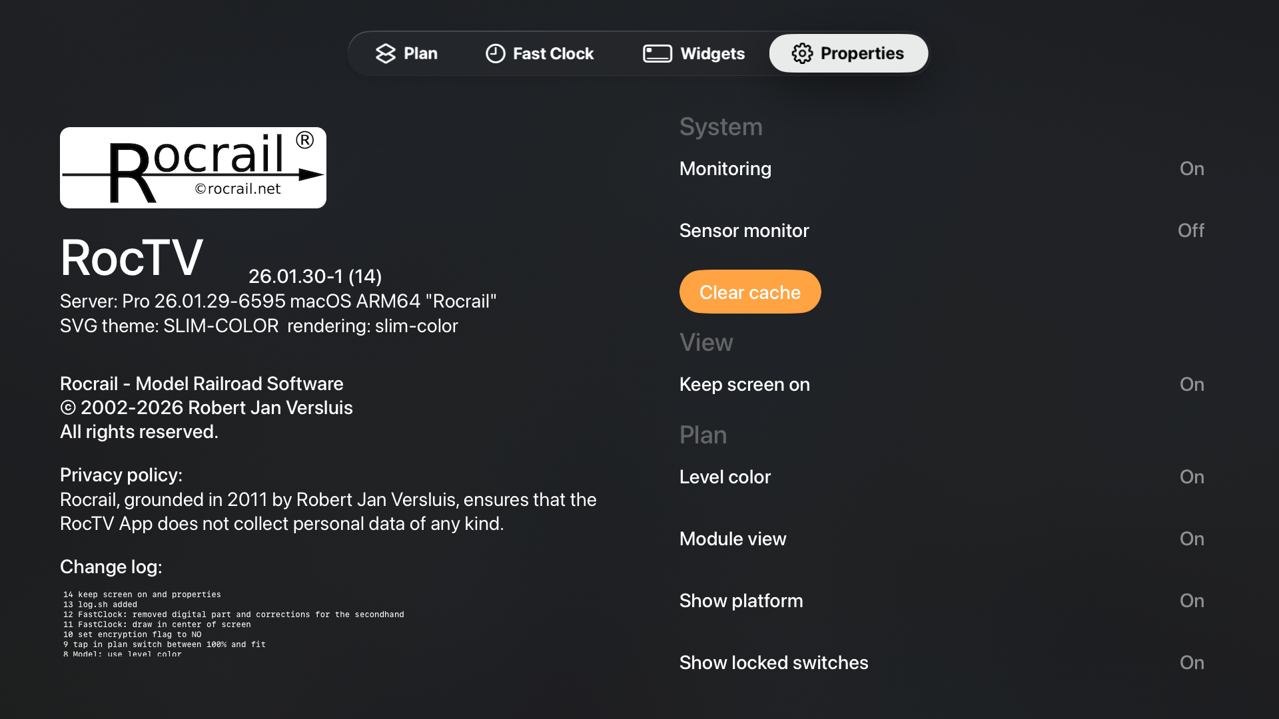Click the Widgets display icon

pos(657,53)
